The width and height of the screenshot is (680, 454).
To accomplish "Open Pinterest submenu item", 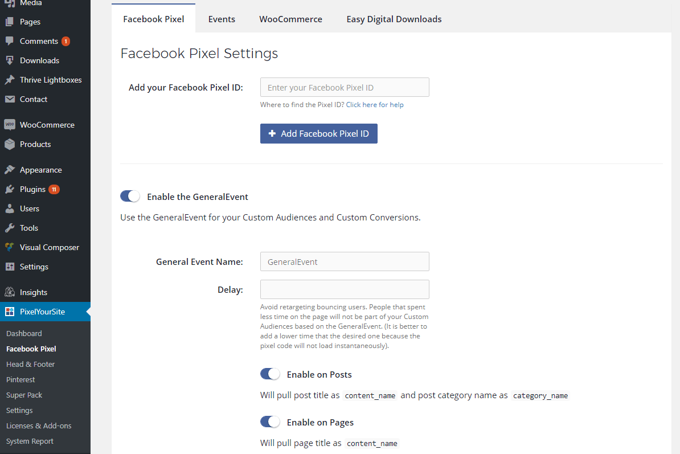I will [21, 380].
